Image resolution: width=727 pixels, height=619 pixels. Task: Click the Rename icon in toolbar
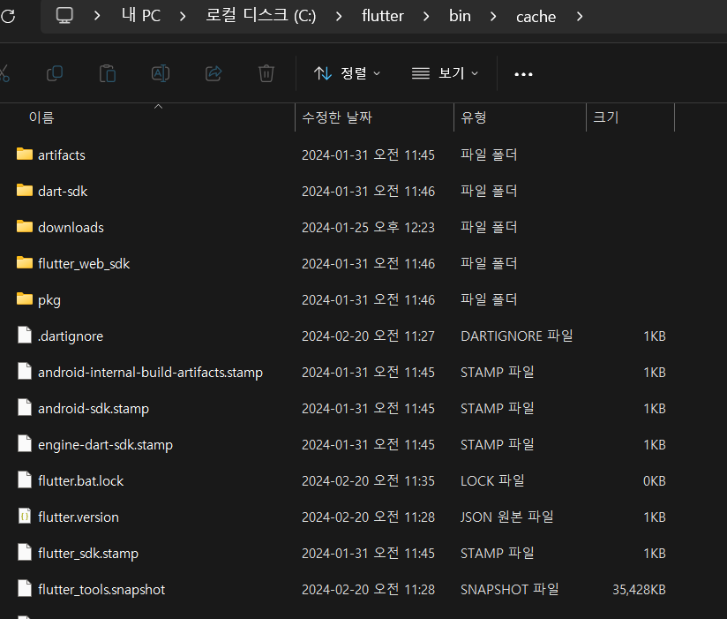click(x=161, y=74)
